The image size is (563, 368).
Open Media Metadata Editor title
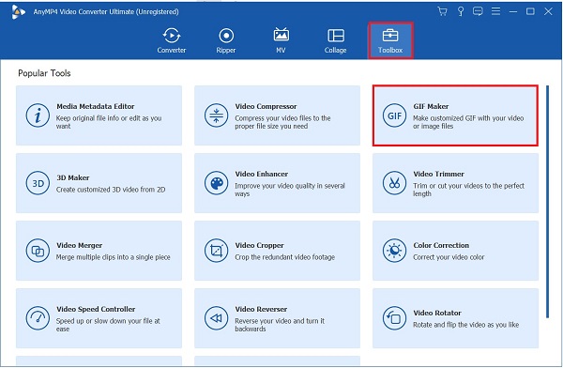[x=95, y=106]
